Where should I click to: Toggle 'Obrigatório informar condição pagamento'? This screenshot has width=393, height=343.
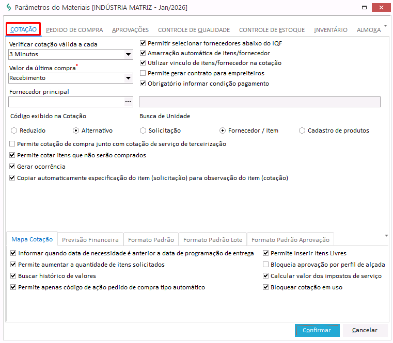143,84
